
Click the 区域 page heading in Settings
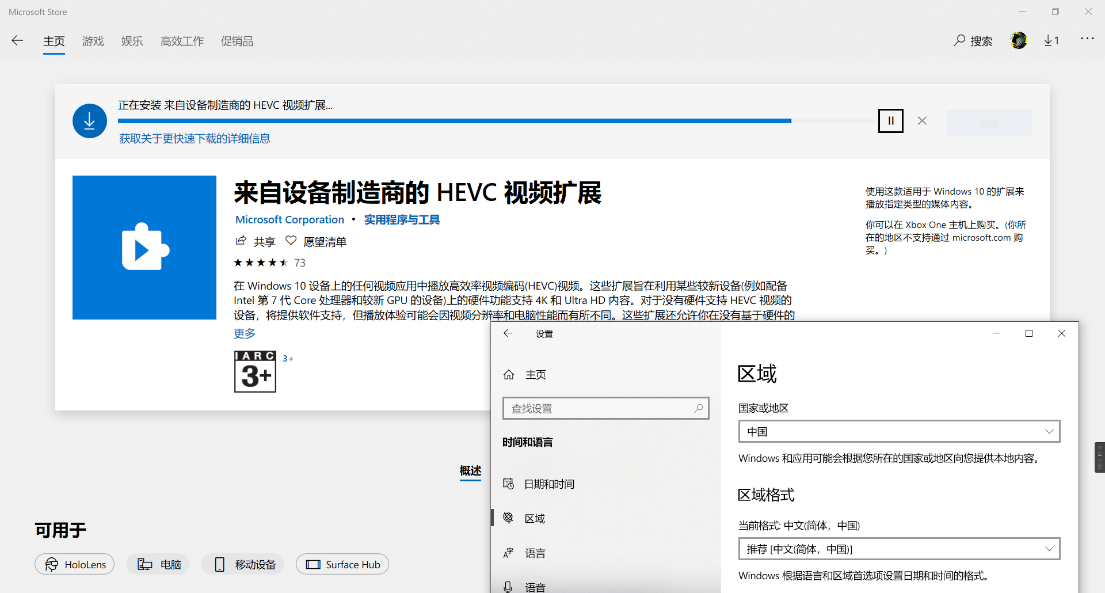[757, 374]
